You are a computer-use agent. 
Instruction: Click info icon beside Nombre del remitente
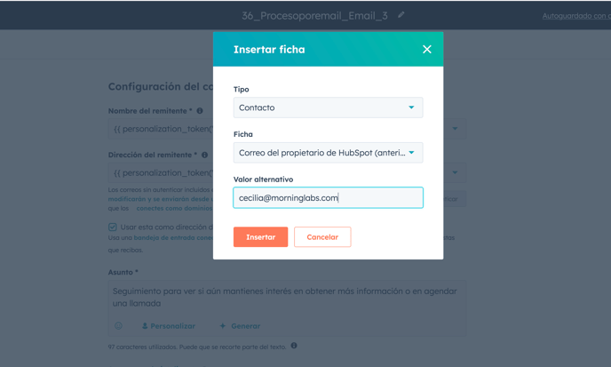[x=200, y=111]
